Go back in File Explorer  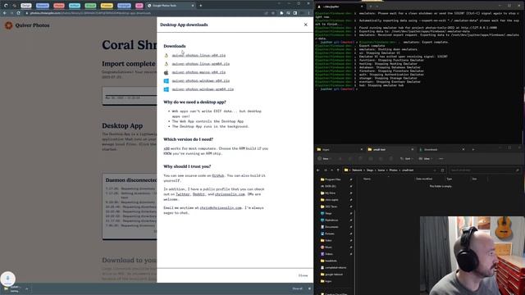317,170
